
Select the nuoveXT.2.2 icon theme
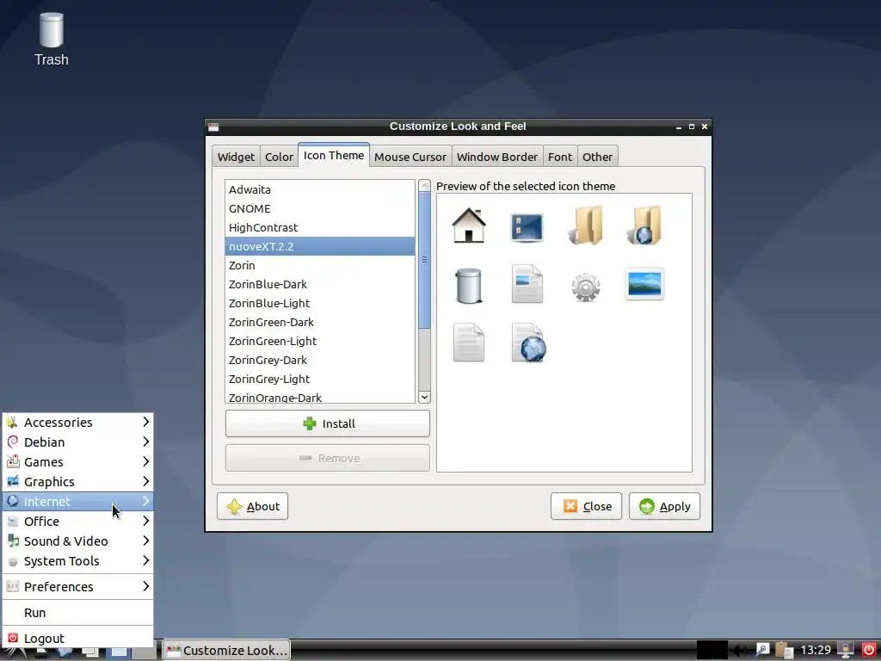(320, 246)
